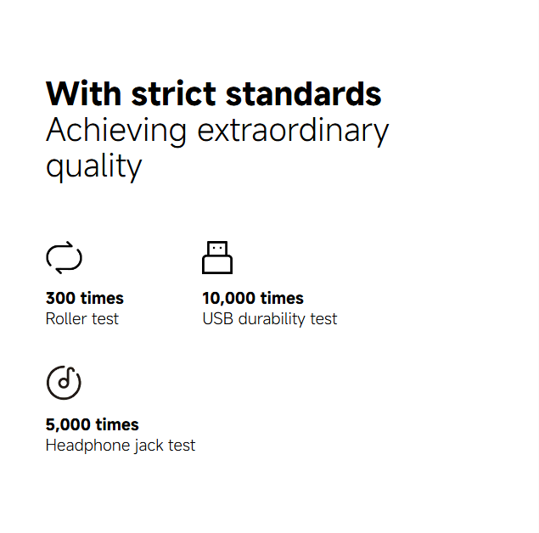Select the "300 times" bold label

pyautogui.click(x=85, y=298)
